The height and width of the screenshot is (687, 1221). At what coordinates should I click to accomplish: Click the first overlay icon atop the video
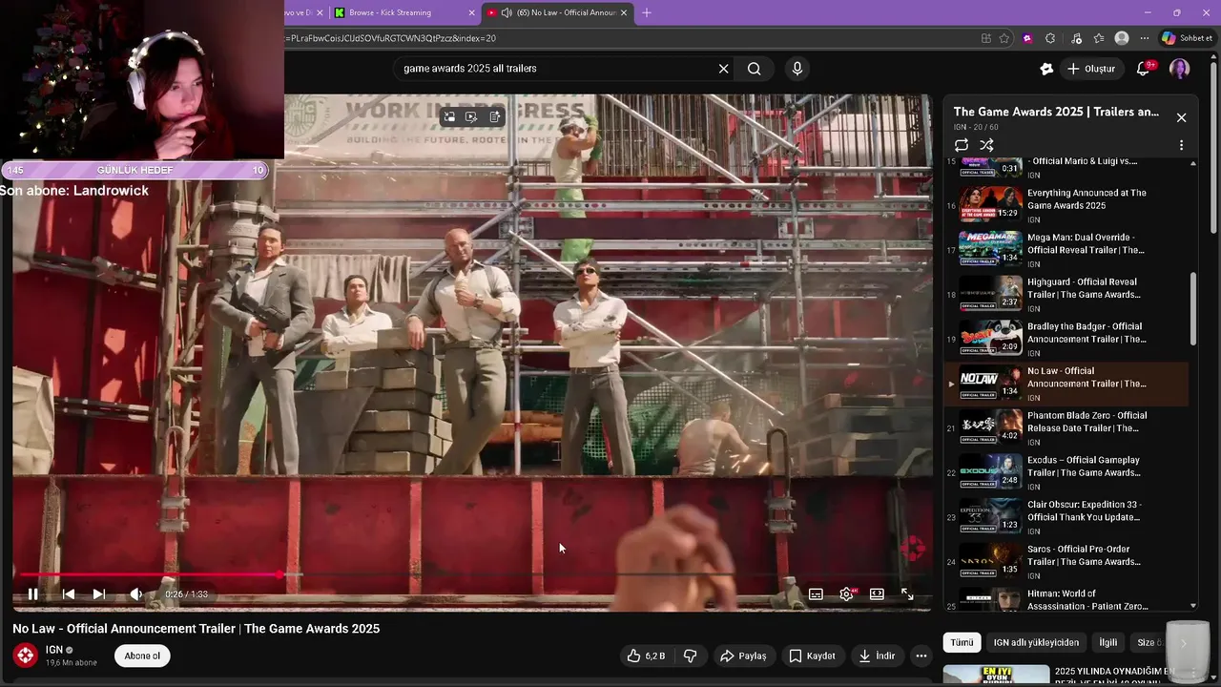click(x=449, y=116)
